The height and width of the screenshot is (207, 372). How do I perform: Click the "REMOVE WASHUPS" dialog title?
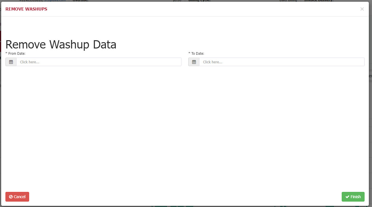pyautogui.click(x=26, y=9)
